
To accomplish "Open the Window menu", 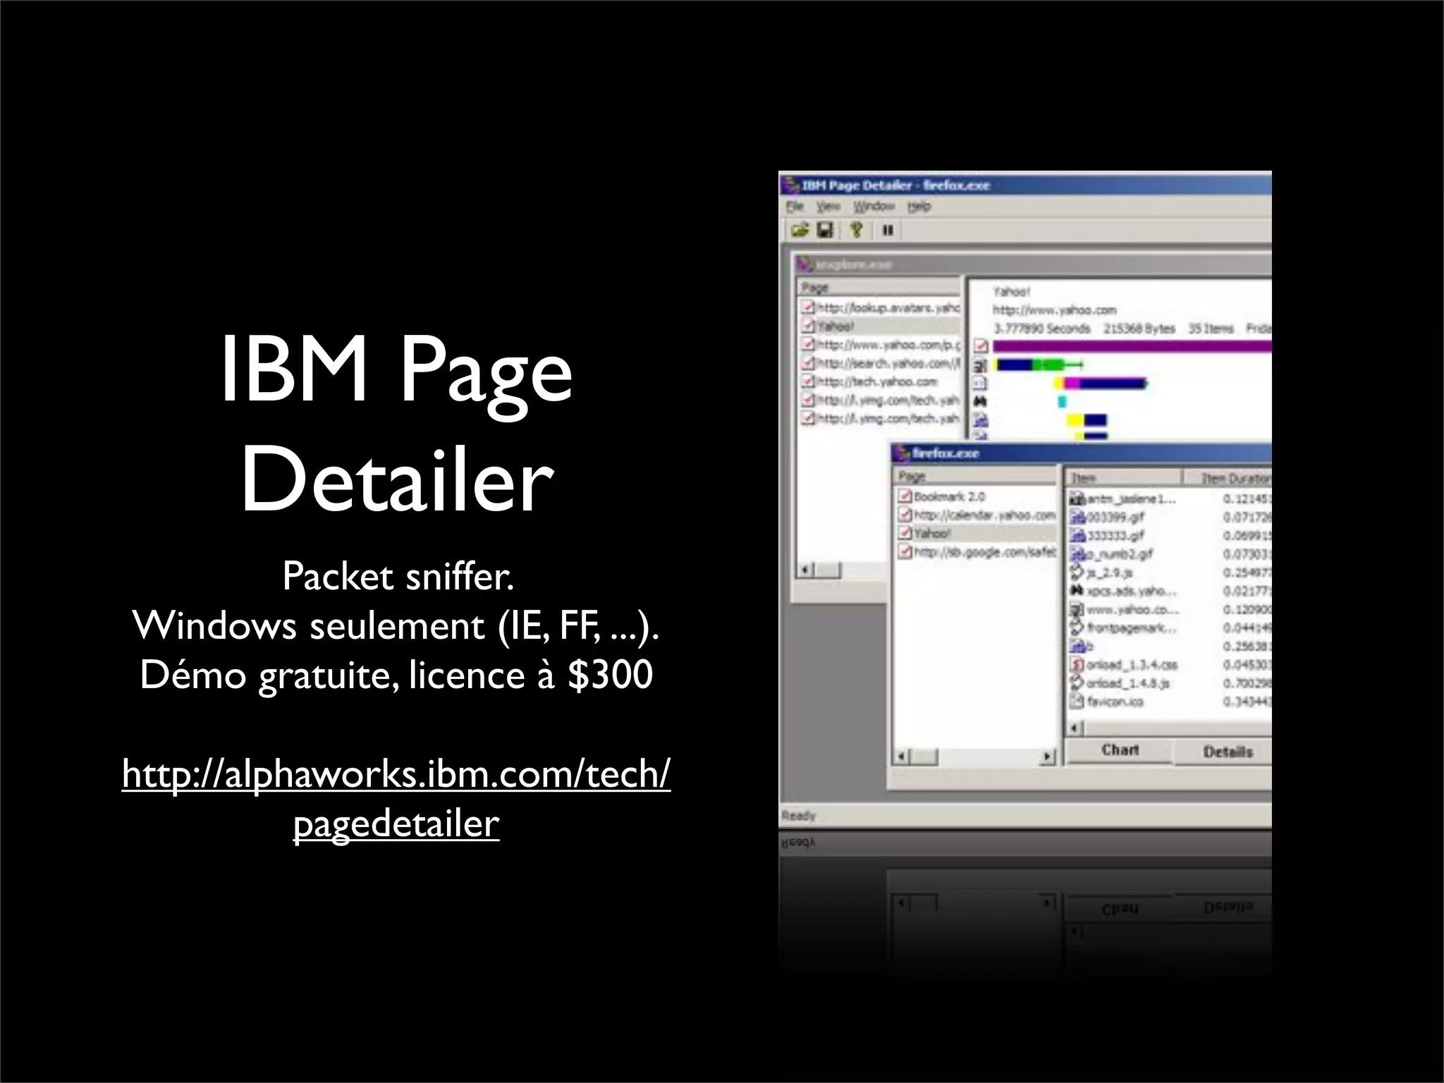I will (x=874, y=207).
